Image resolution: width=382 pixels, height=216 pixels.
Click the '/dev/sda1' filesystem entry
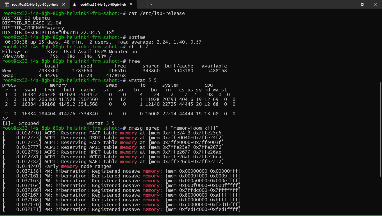(15, 56)
